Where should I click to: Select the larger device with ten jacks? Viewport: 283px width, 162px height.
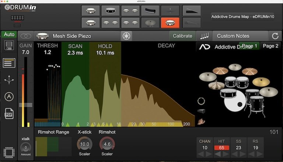pos(17,18)
